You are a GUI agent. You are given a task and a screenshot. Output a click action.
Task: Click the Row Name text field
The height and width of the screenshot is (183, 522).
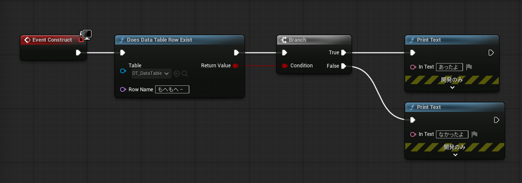(x=172, y=89)
